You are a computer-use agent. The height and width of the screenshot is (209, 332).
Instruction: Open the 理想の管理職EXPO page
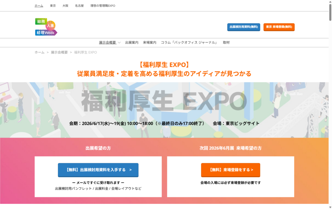(x=103, y=6)
